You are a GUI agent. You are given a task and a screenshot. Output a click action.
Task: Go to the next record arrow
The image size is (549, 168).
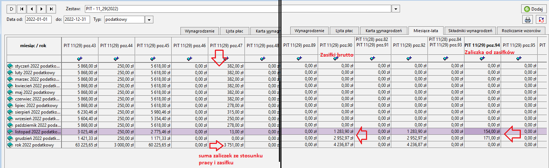pyautogui.click(x=41, y=8)
